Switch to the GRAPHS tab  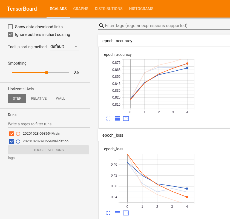coord(81,9)
